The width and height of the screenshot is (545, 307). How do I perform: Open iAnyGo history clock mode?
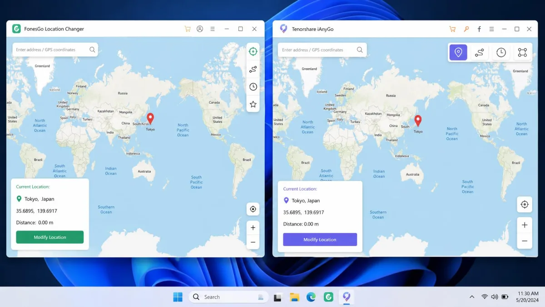coord(501,52)
